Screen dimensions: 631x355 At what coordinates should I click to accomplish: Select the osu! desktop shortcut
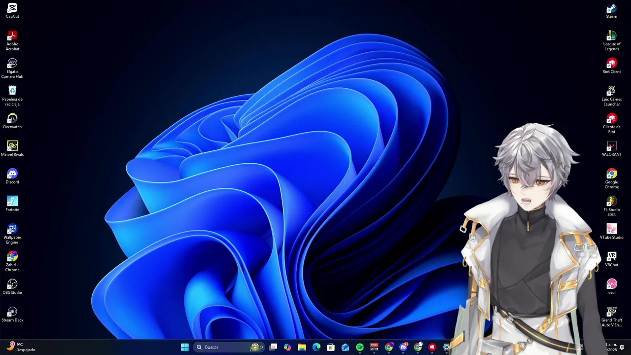coord(612,287)
